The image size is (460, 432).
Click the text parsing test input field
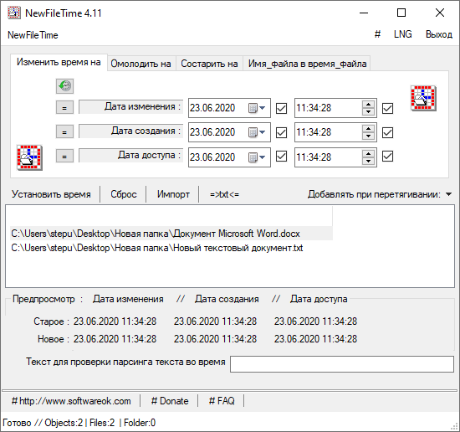click(x=342, y=364)
